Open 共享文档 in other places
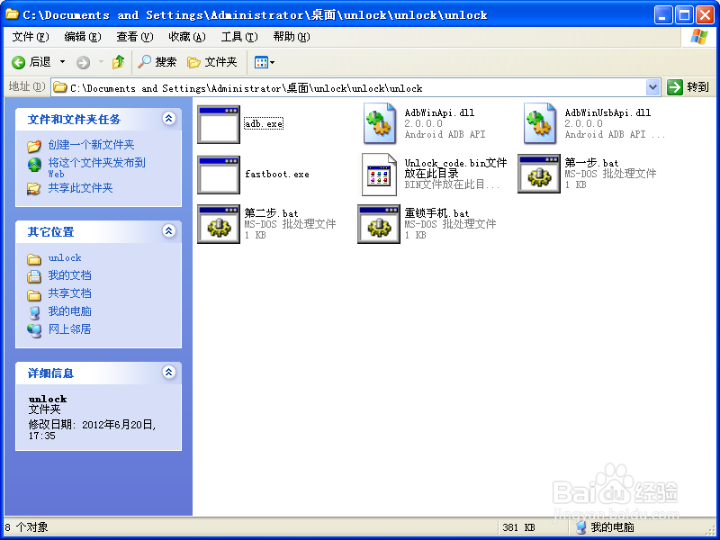The height and width of the screenshot is (540, 720). (70, 293)
